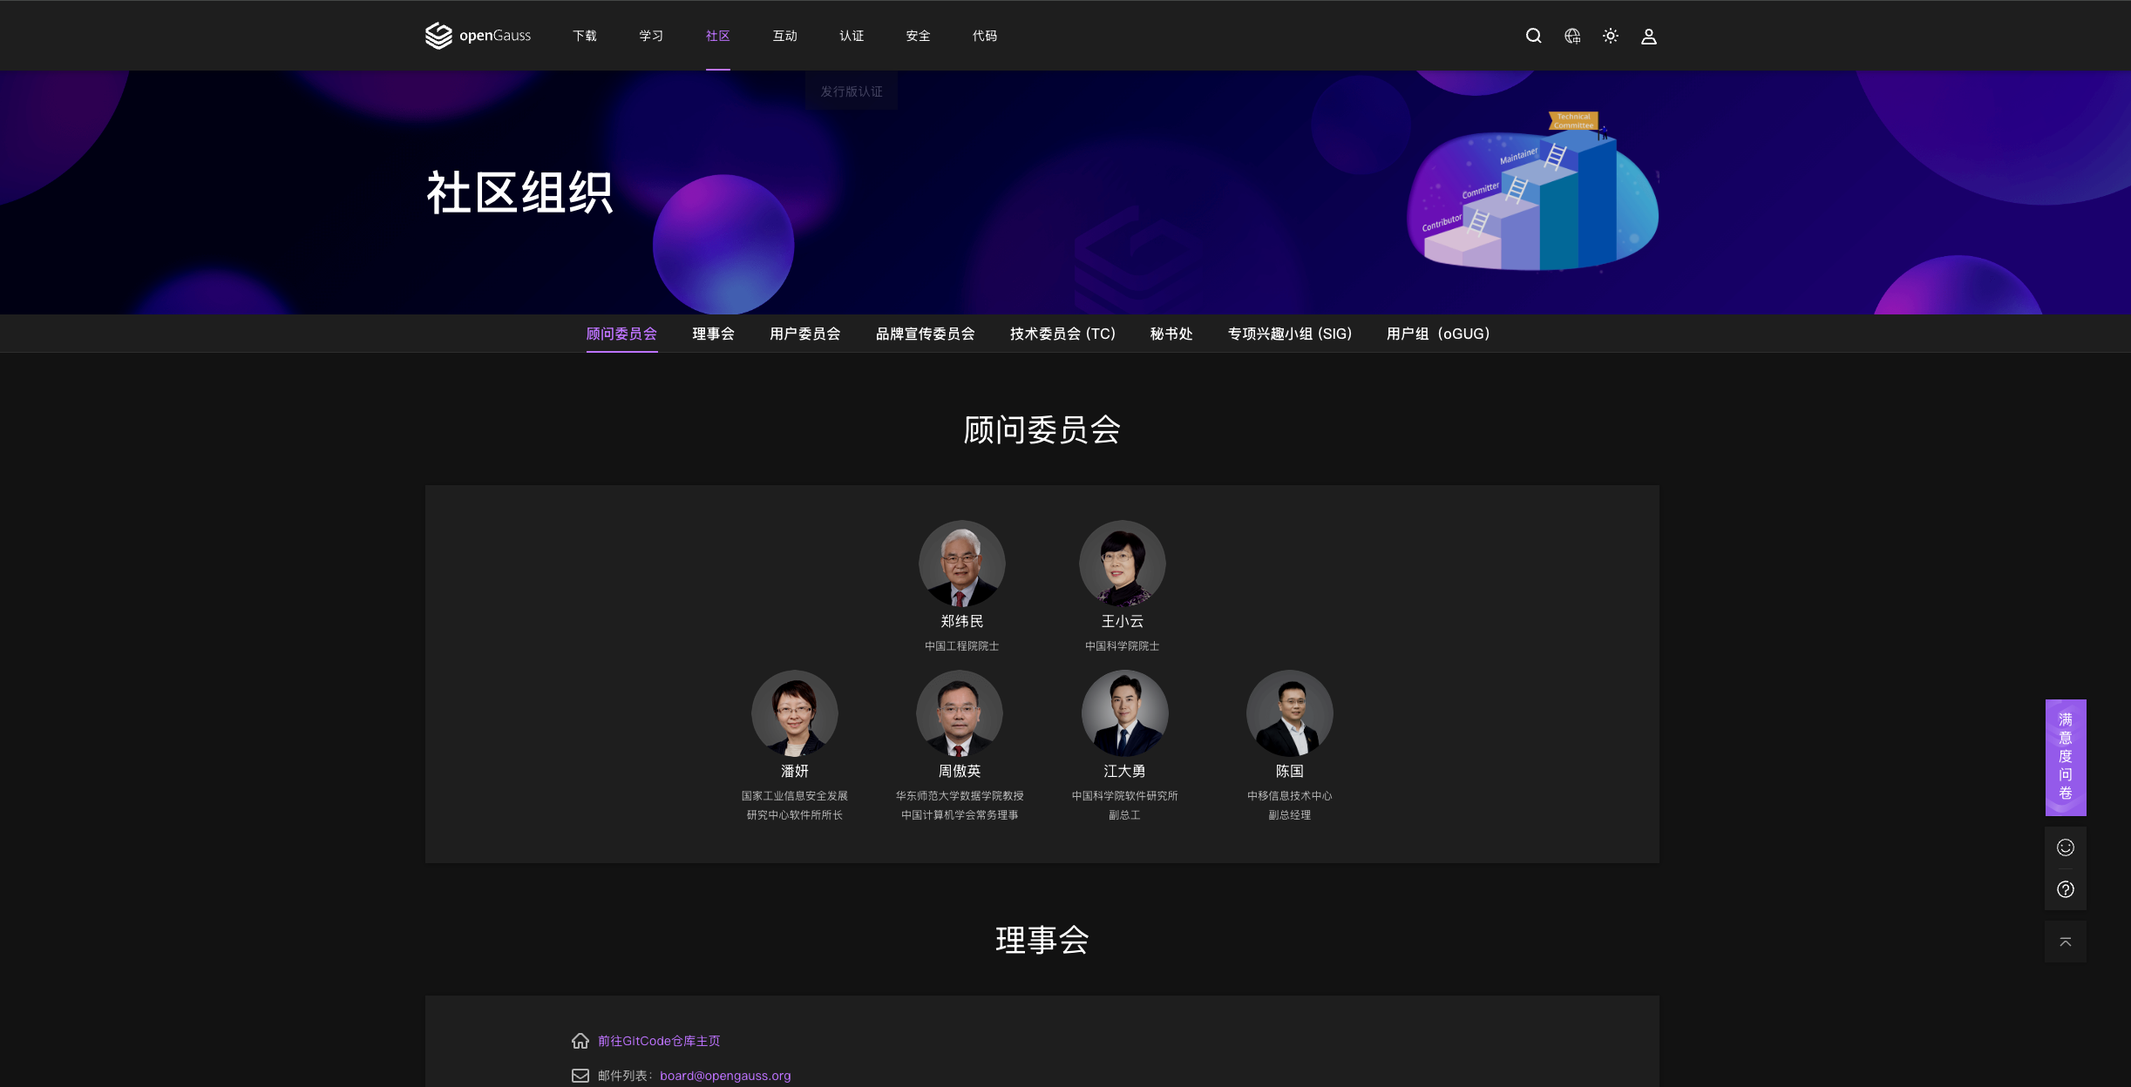Click the board@opengauss.org email link

coord(724,1075)
